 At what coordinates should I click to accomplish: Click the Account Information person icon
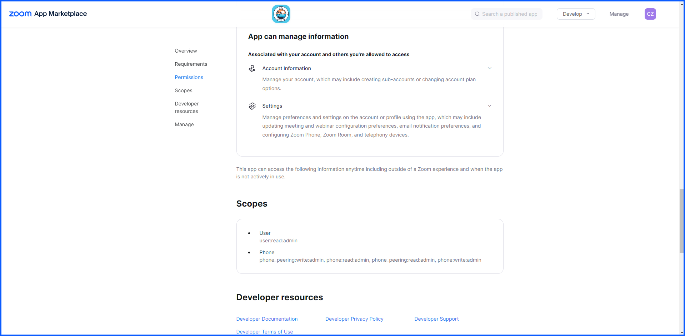click(252, 68)
